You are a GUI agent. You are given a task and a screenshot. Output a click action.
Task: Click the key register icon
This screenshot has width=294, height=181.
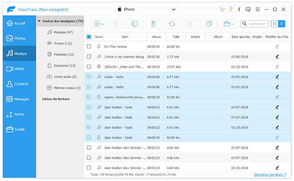click(x=231, y=9)
